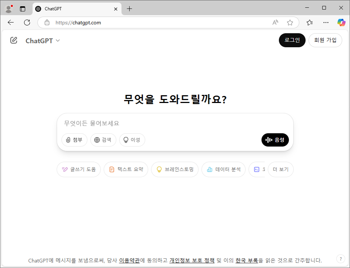Click the 회원 가입 button
Image resolution: width=350 pixels, height=268 pixels.
[325, 40]
